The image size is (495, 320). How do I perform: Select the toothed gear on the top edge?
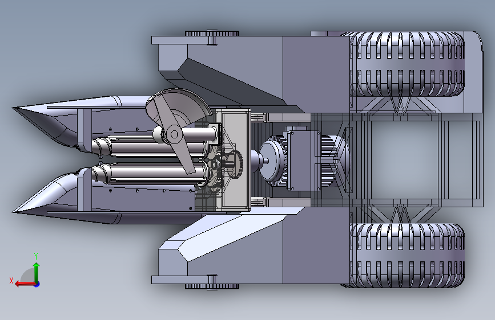tap(212, 34)
